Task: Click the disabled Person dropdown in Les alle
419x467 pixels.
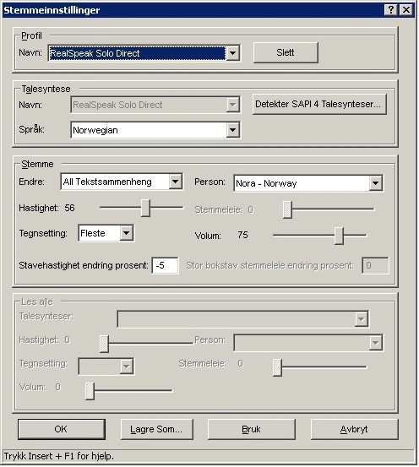Action: tap(308, 343)
